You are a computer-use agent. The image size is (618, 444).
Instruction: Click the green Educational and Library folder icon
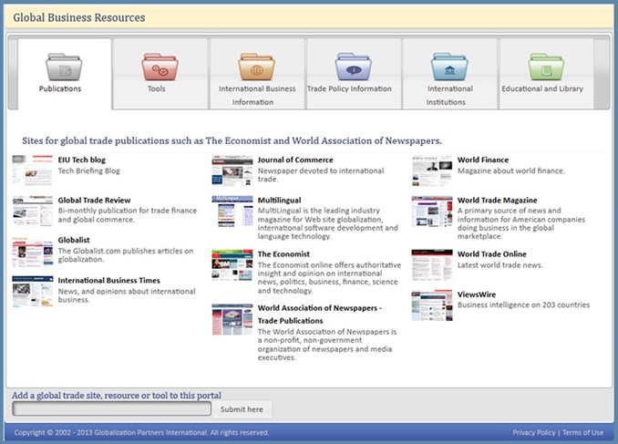pyautogui.click(x=546, y=67)
